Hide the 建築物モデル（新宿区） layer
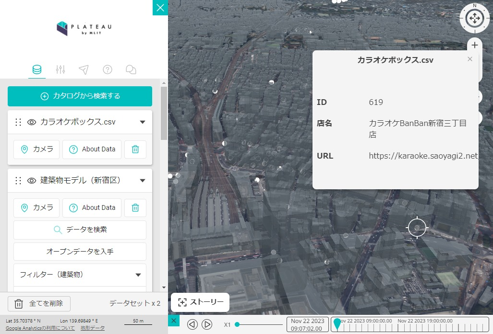The height and width of the screenshot is (334, 493). (x=32, y=181)
